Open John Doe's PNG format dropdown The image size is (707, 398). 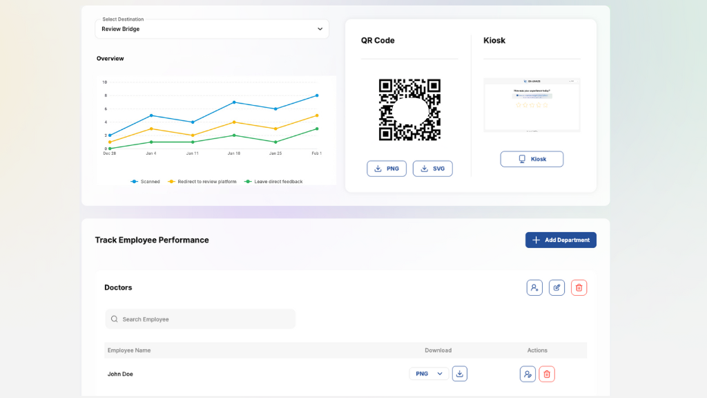pos(429,374)
